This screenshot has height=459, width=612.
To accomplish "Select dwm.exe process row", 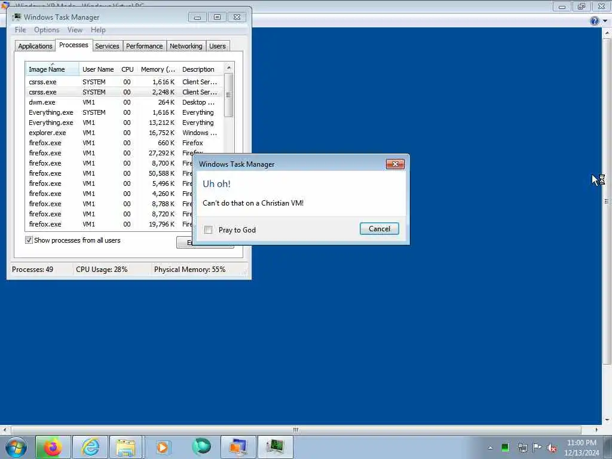I will point(124,102).
